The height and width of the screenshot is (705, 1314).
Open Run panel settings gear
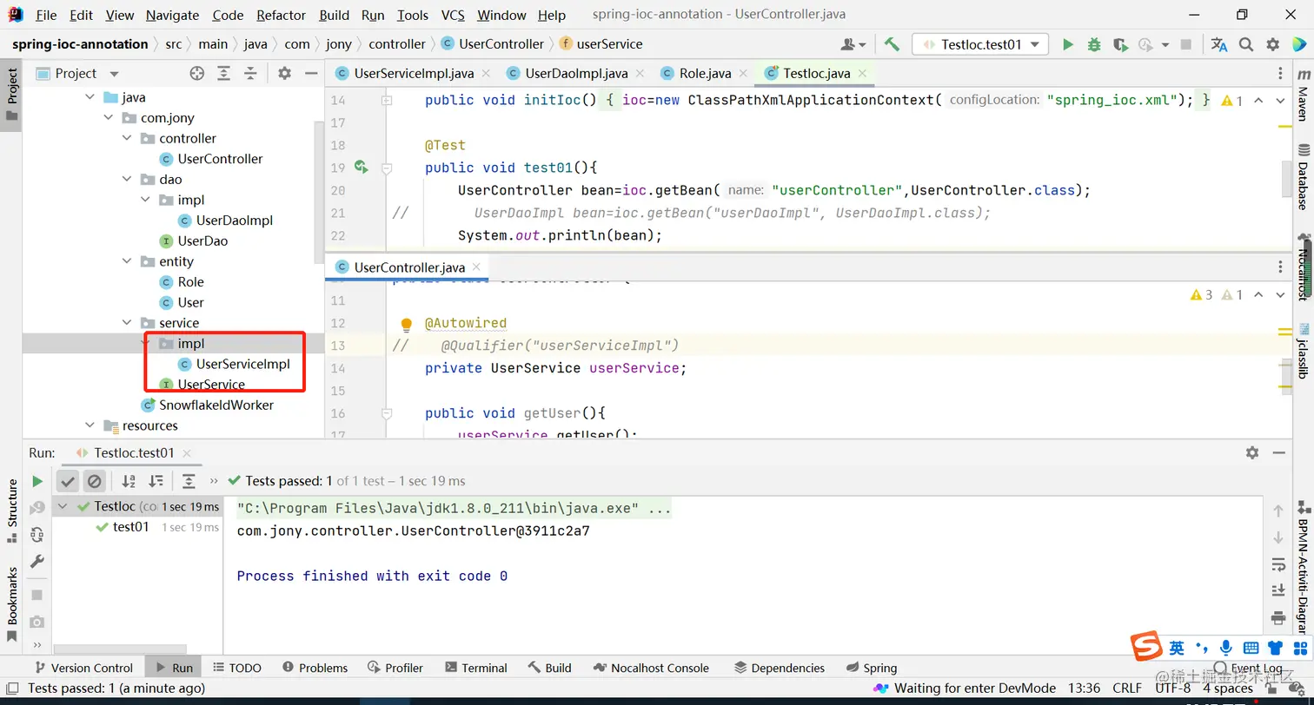point(1252,452)
